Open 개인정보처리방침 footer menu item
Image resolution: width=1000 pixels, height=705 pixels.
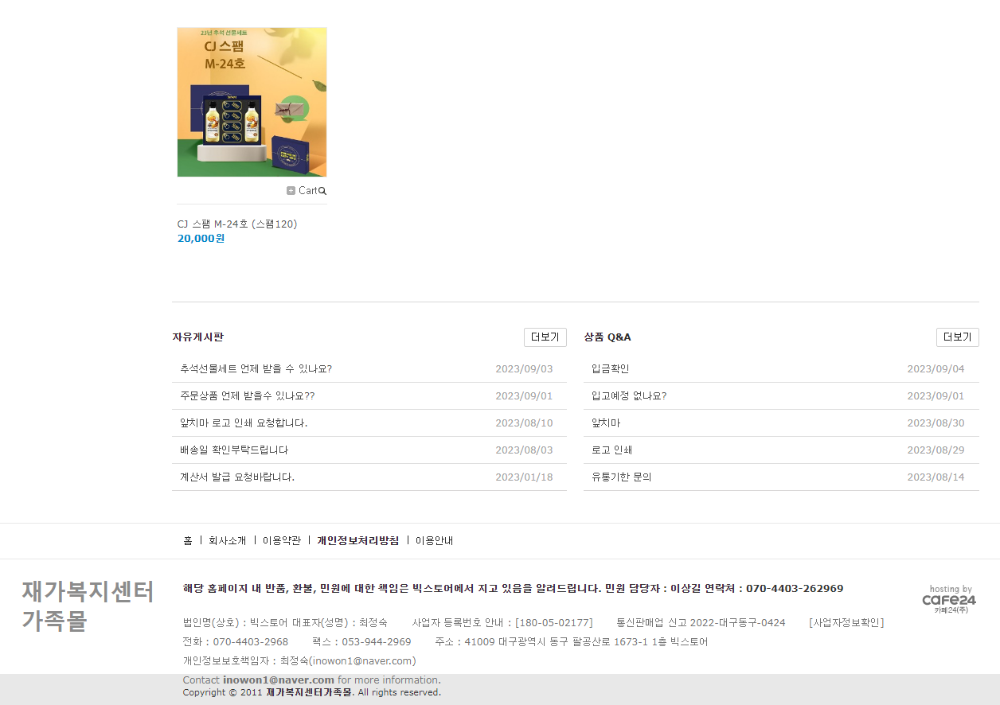[x=357, y=541]
